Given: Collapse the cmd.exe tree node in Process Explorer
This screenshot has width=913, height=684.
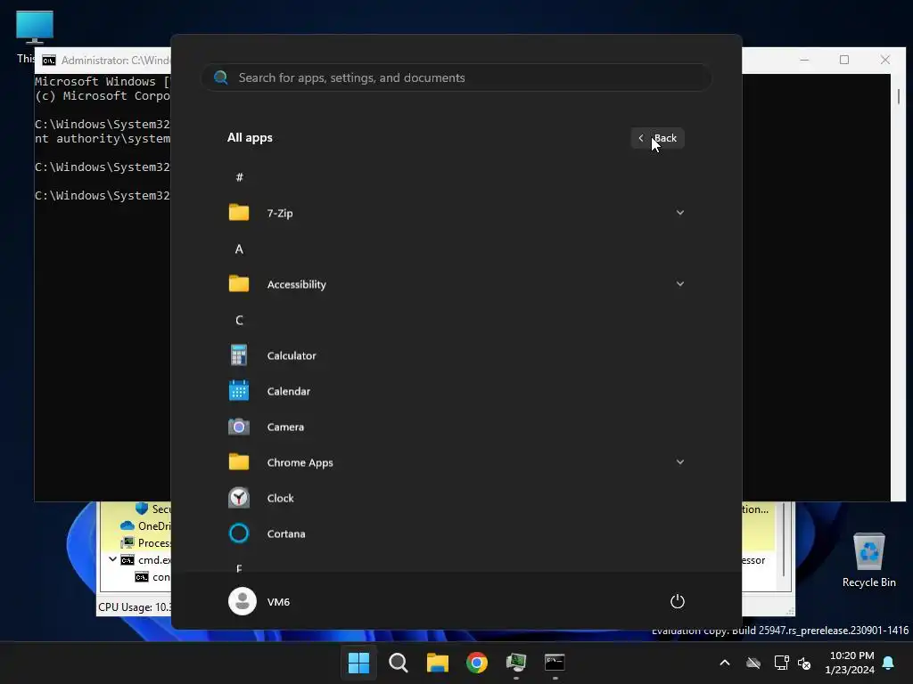Looking at the screenshot, I should click(112, 559).
